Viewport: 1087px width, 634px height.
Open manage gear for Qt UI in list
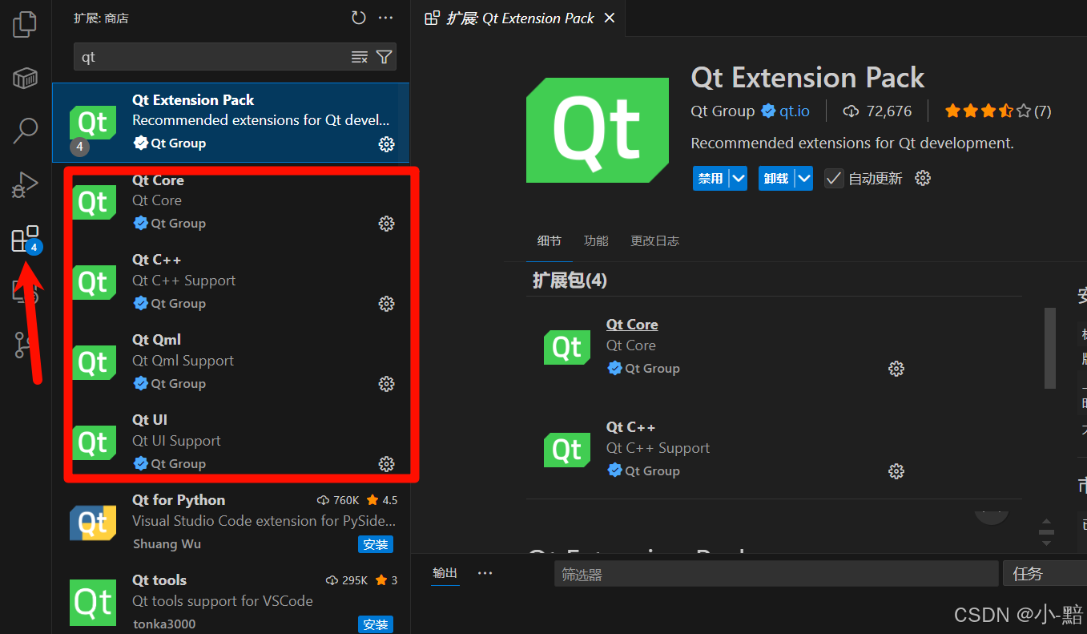(386, 464)
